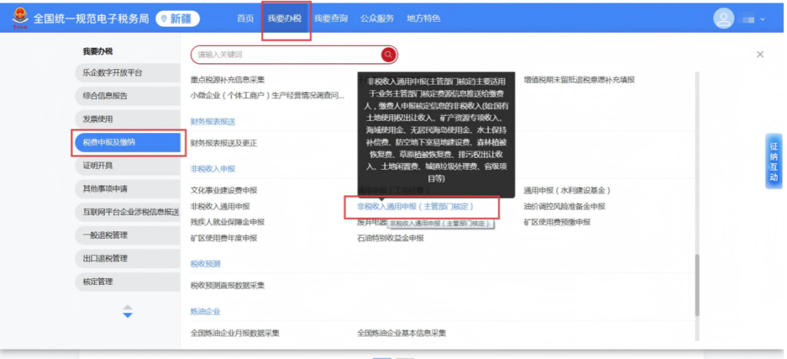Viewport: 787px width, 359px height.
Task: Open the 我要办税 tab
Action: [x=284, y=18]
